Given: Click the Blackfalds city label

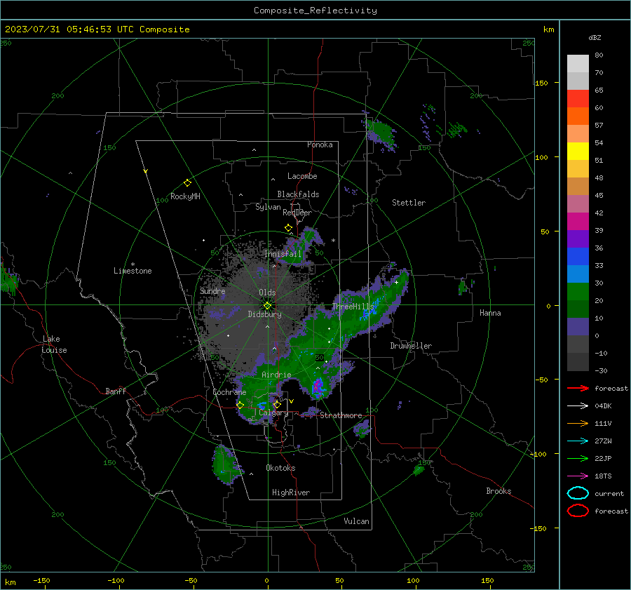Looking at the screenshot, I should (298, 194).
